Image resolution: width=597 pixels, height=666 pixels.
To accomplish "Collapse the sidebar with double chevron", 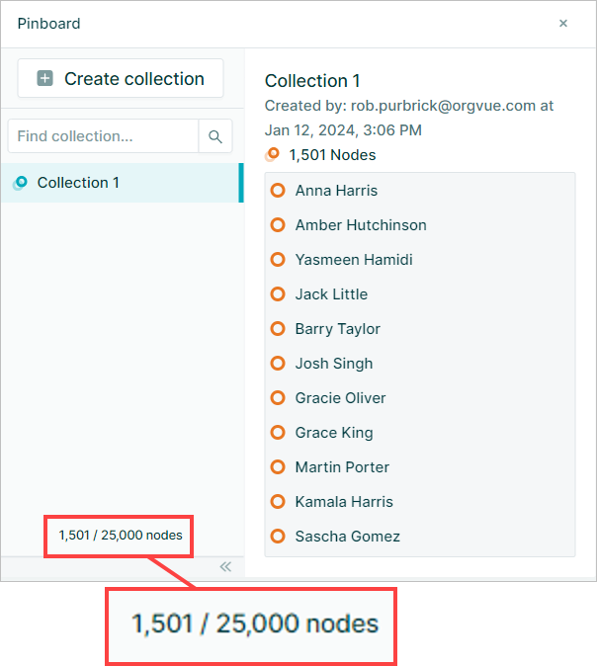I will 225,566.
